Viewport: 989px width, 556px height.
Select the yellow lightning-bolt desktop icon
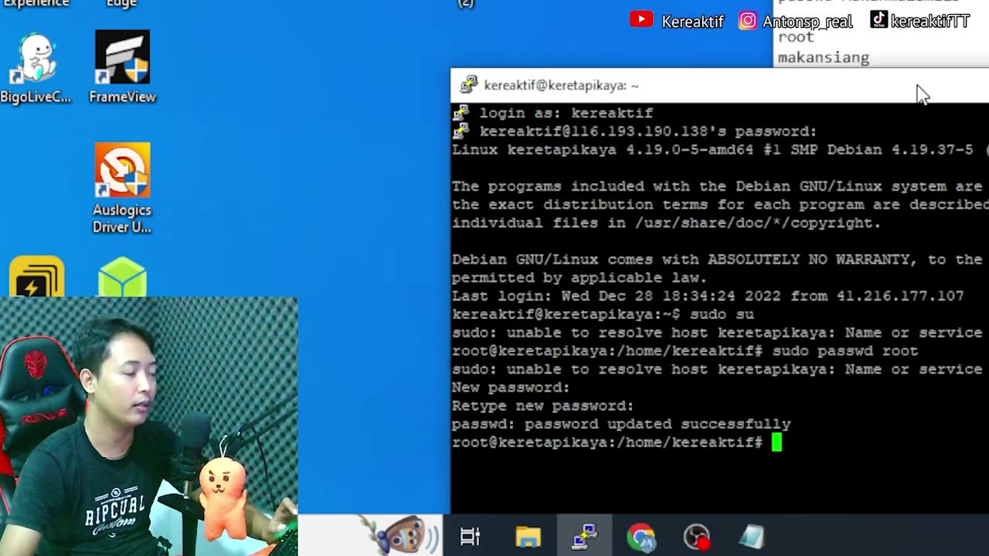[x=36, y=277]
